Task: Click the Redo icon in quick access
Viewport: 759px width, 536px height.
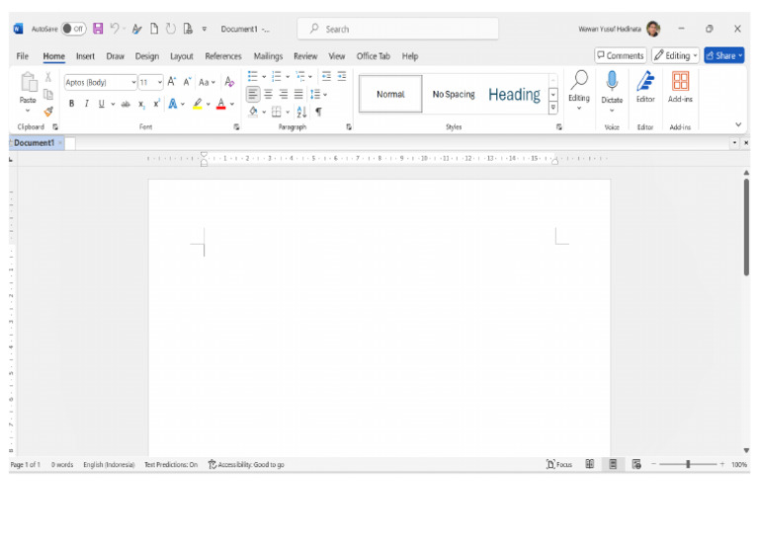Action: tap(171, 29)
